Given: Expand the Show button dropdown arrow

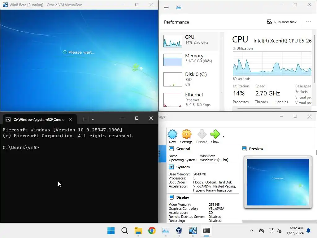Looking at the screenshot, I should pyautogui.click(x=223, y=136).
